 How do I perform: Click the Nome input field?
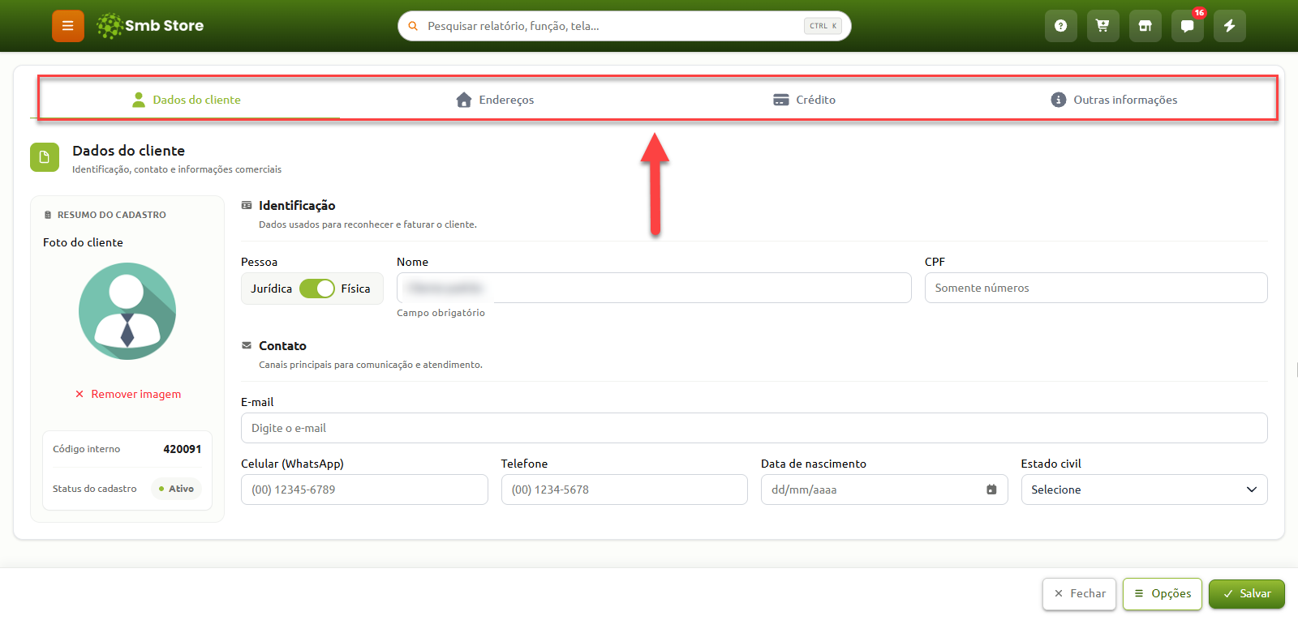(654, 288)
